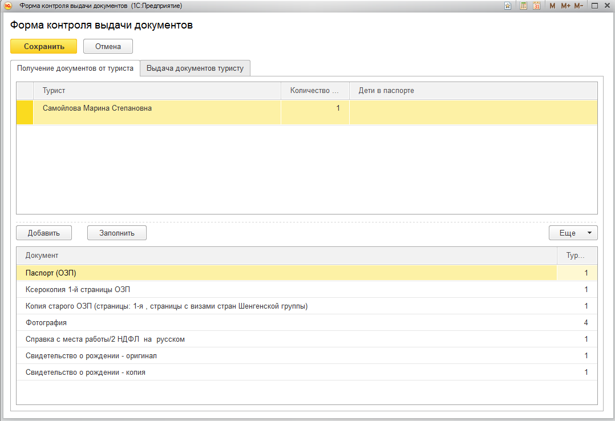Viewport: 615px width, 421px height.
Task: Open the calendar icon in title bar
Action: click(536, 6)
